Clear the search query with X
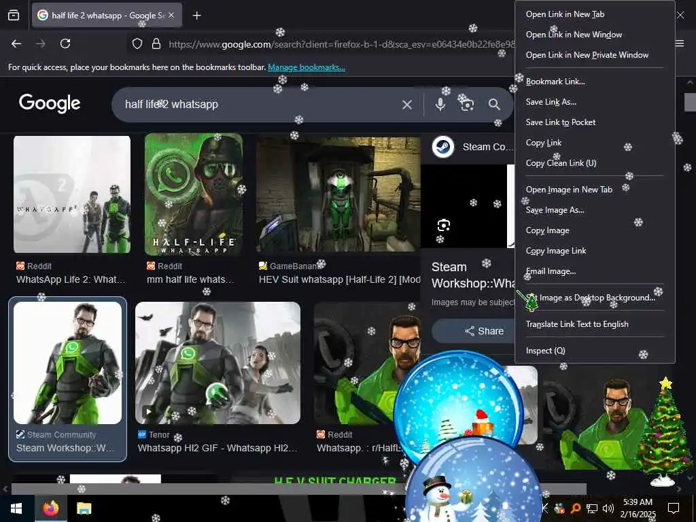 [407, 104]
